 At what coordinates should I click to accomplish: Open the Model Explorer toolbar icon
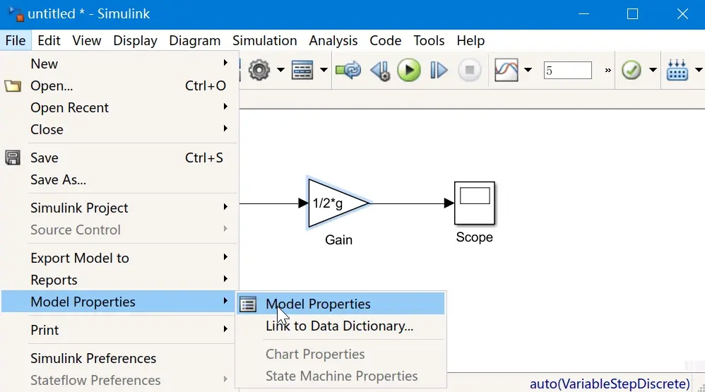(x=302, y=70)
